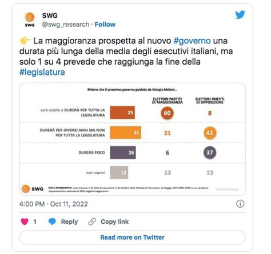Open the embedded survey chart image
271x254 pixels.
tap(132, 139)
